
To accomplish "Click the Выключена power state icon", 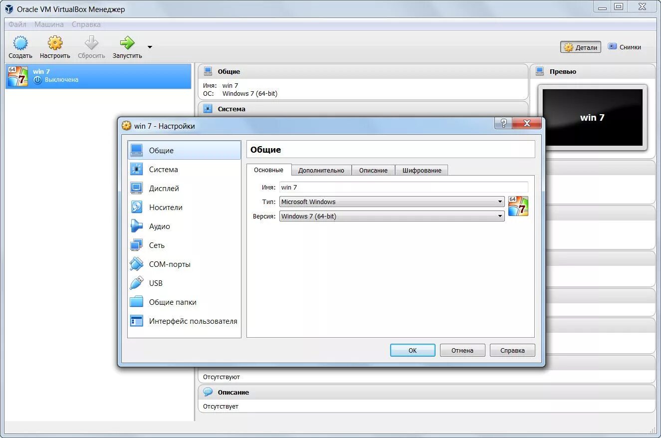I will click(x=37, y=80).
